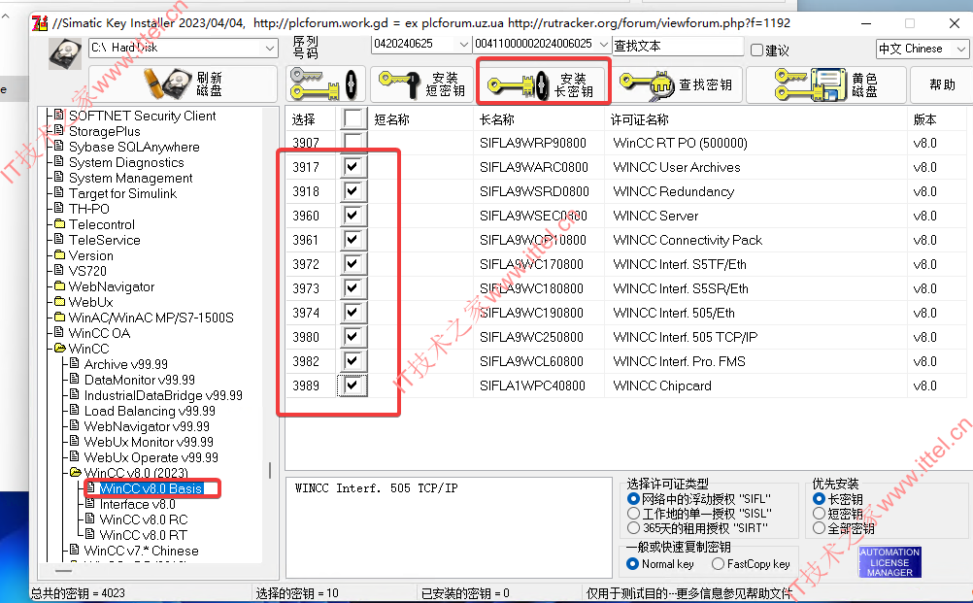Select DataMonitor v99.99 in the tree
973x603 pixels.
140,380
